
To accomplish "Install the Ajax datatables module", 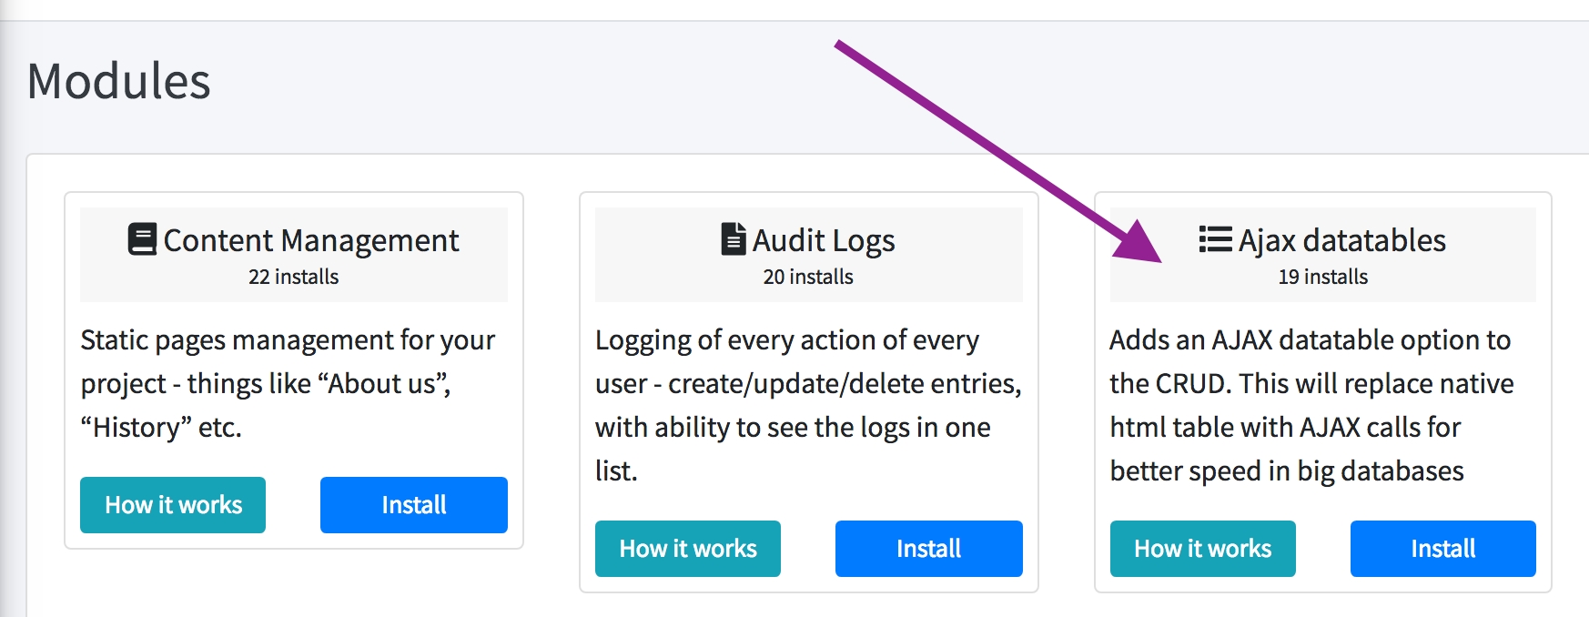I will click(x=1442, y=549).
